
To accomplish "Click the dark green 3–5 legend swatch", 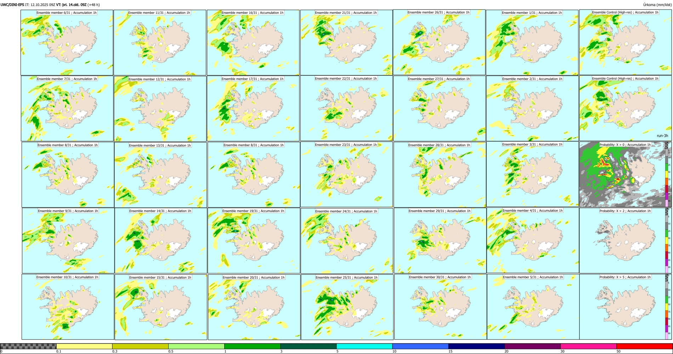I will [x=308, y=346].
